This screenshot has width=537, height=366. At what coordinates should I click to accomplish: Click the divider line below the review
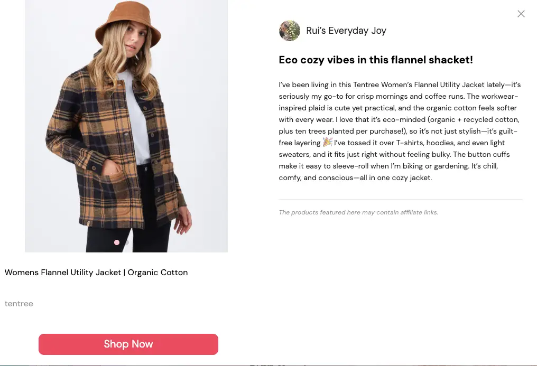(401, 199)
